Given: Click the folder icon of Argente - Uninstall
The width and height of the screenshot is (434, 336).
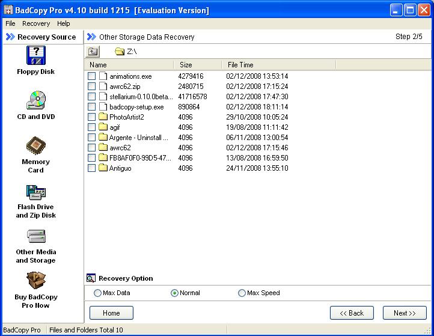Looking at the screenshot, I should [103, 137].
